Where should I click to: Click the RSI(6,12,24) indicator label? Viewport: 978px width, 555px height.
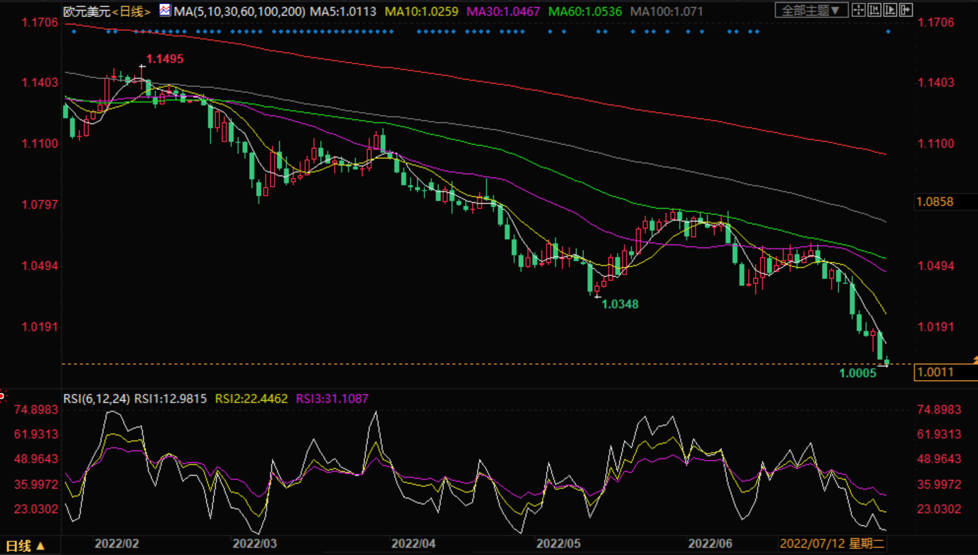click(96, 399)
